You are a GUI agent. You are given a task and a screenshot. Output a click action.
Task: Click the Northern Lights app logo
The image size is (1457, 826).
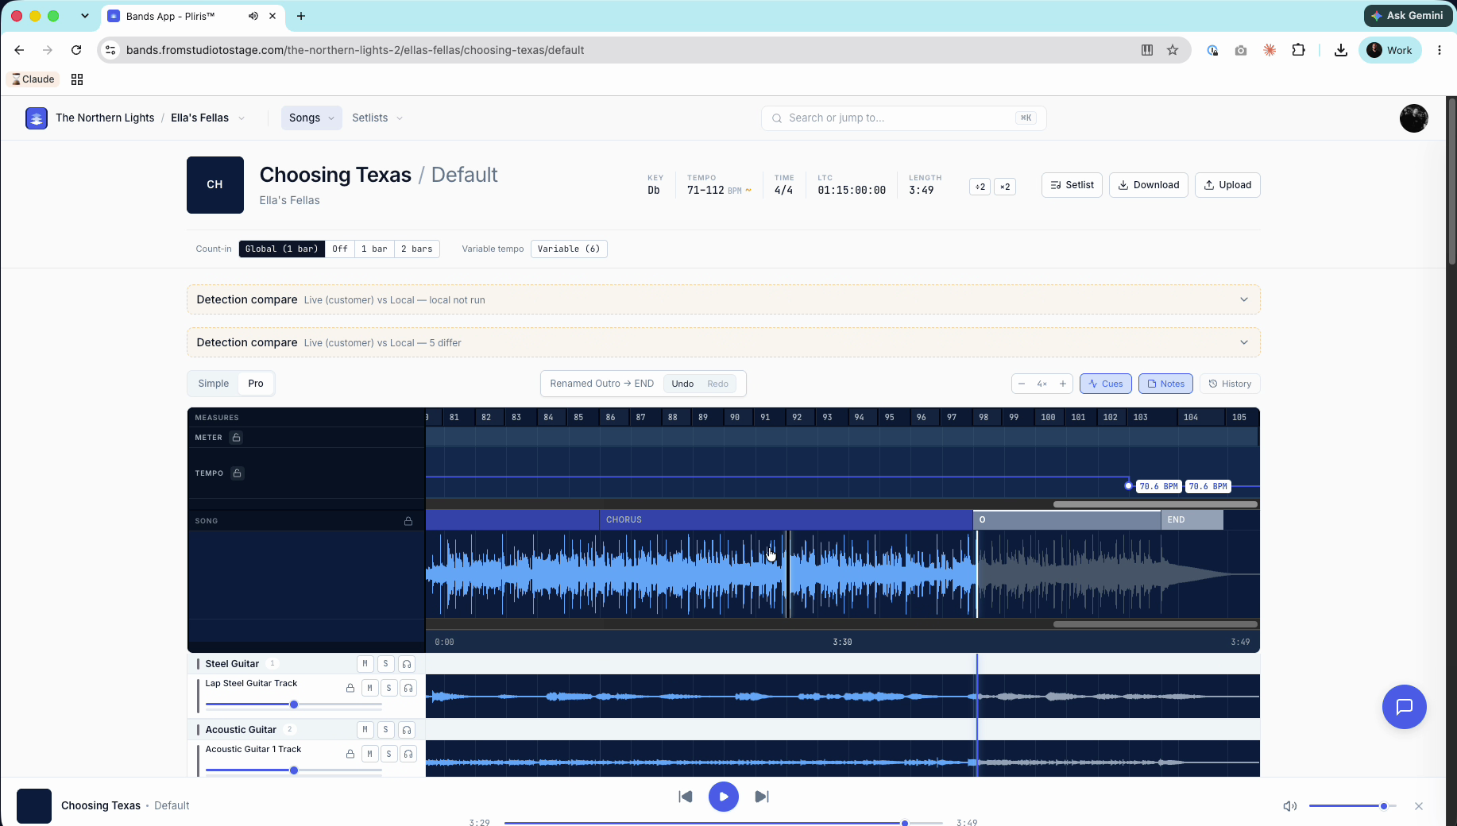click(x=37, y=118)
